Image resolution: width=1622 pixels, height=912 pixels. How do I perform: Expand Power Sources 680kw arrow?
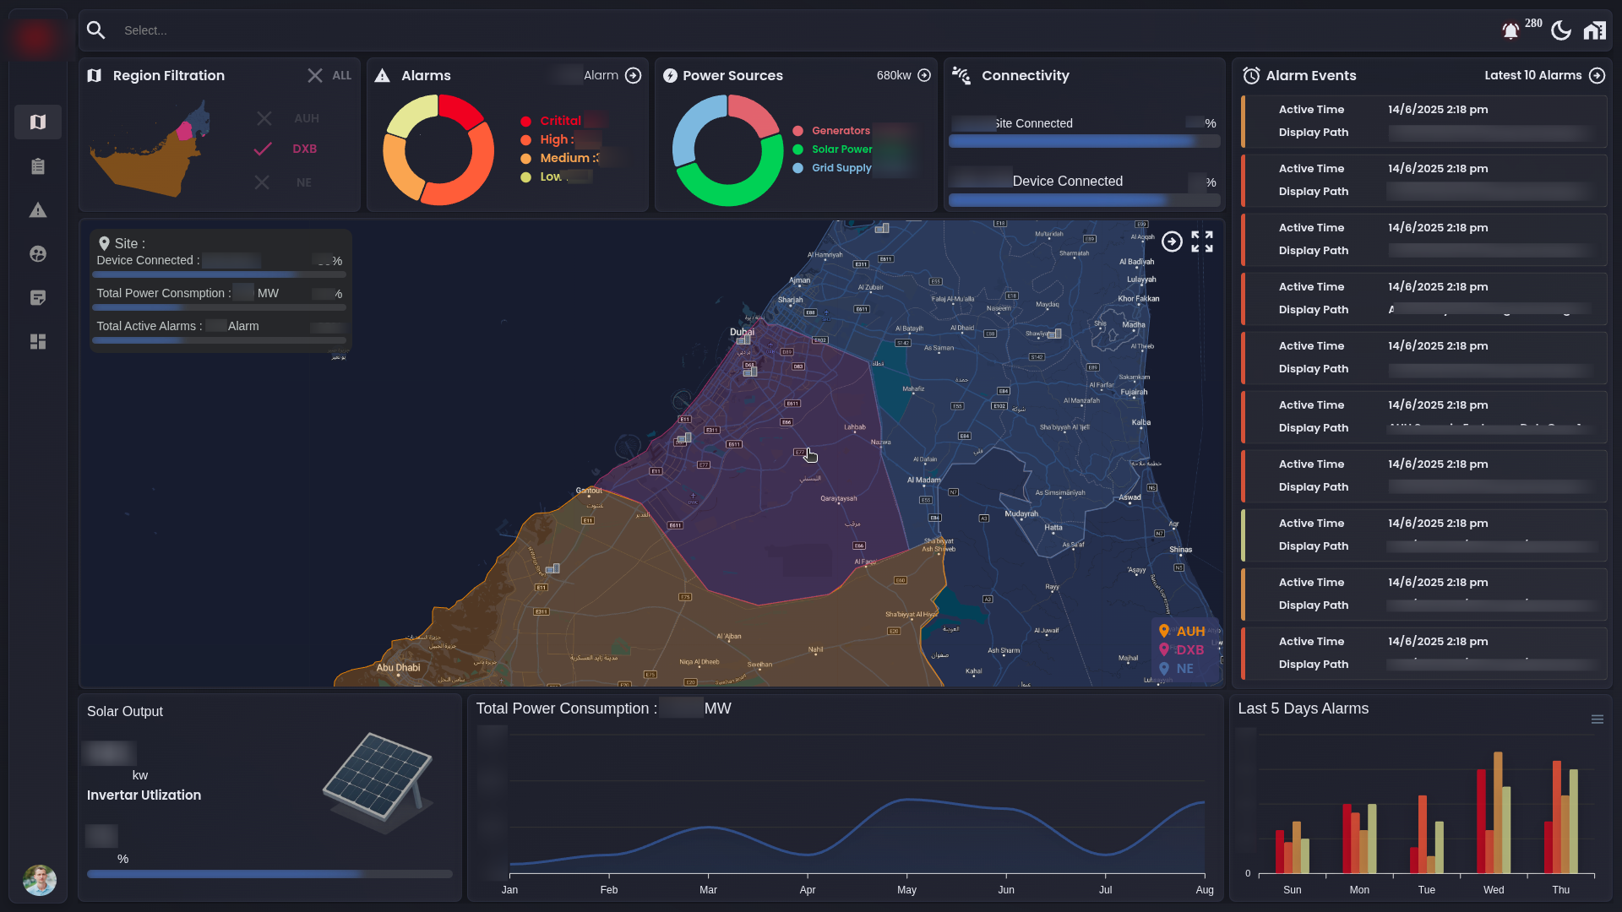click(924, 76)
